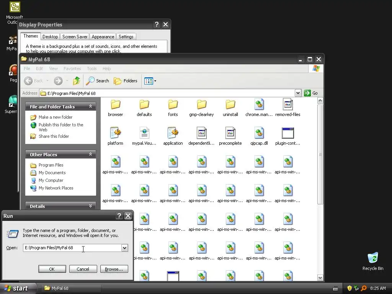This screenshot has height=294, width=392.
Task: Open the File menu
Action: point(27,69)
